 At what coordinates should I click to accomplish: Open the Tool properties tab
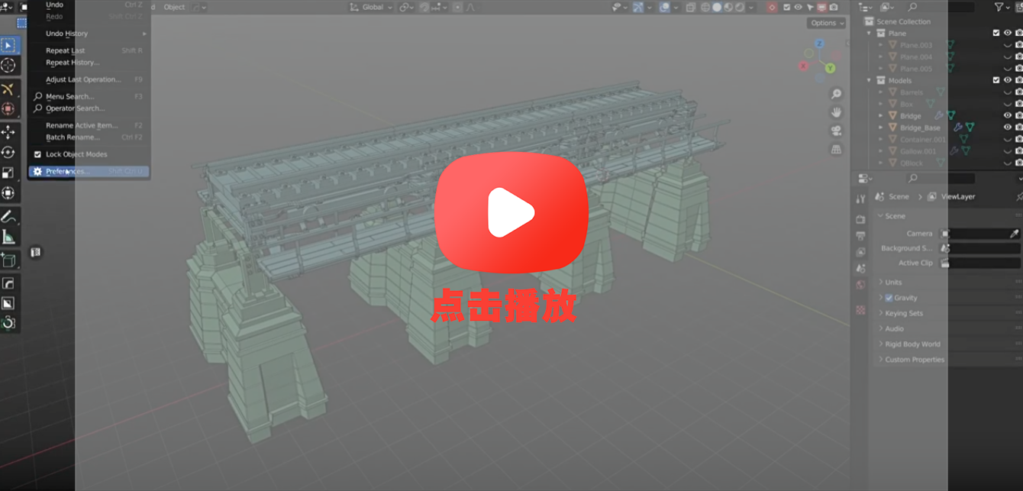[x=861, y=199]
